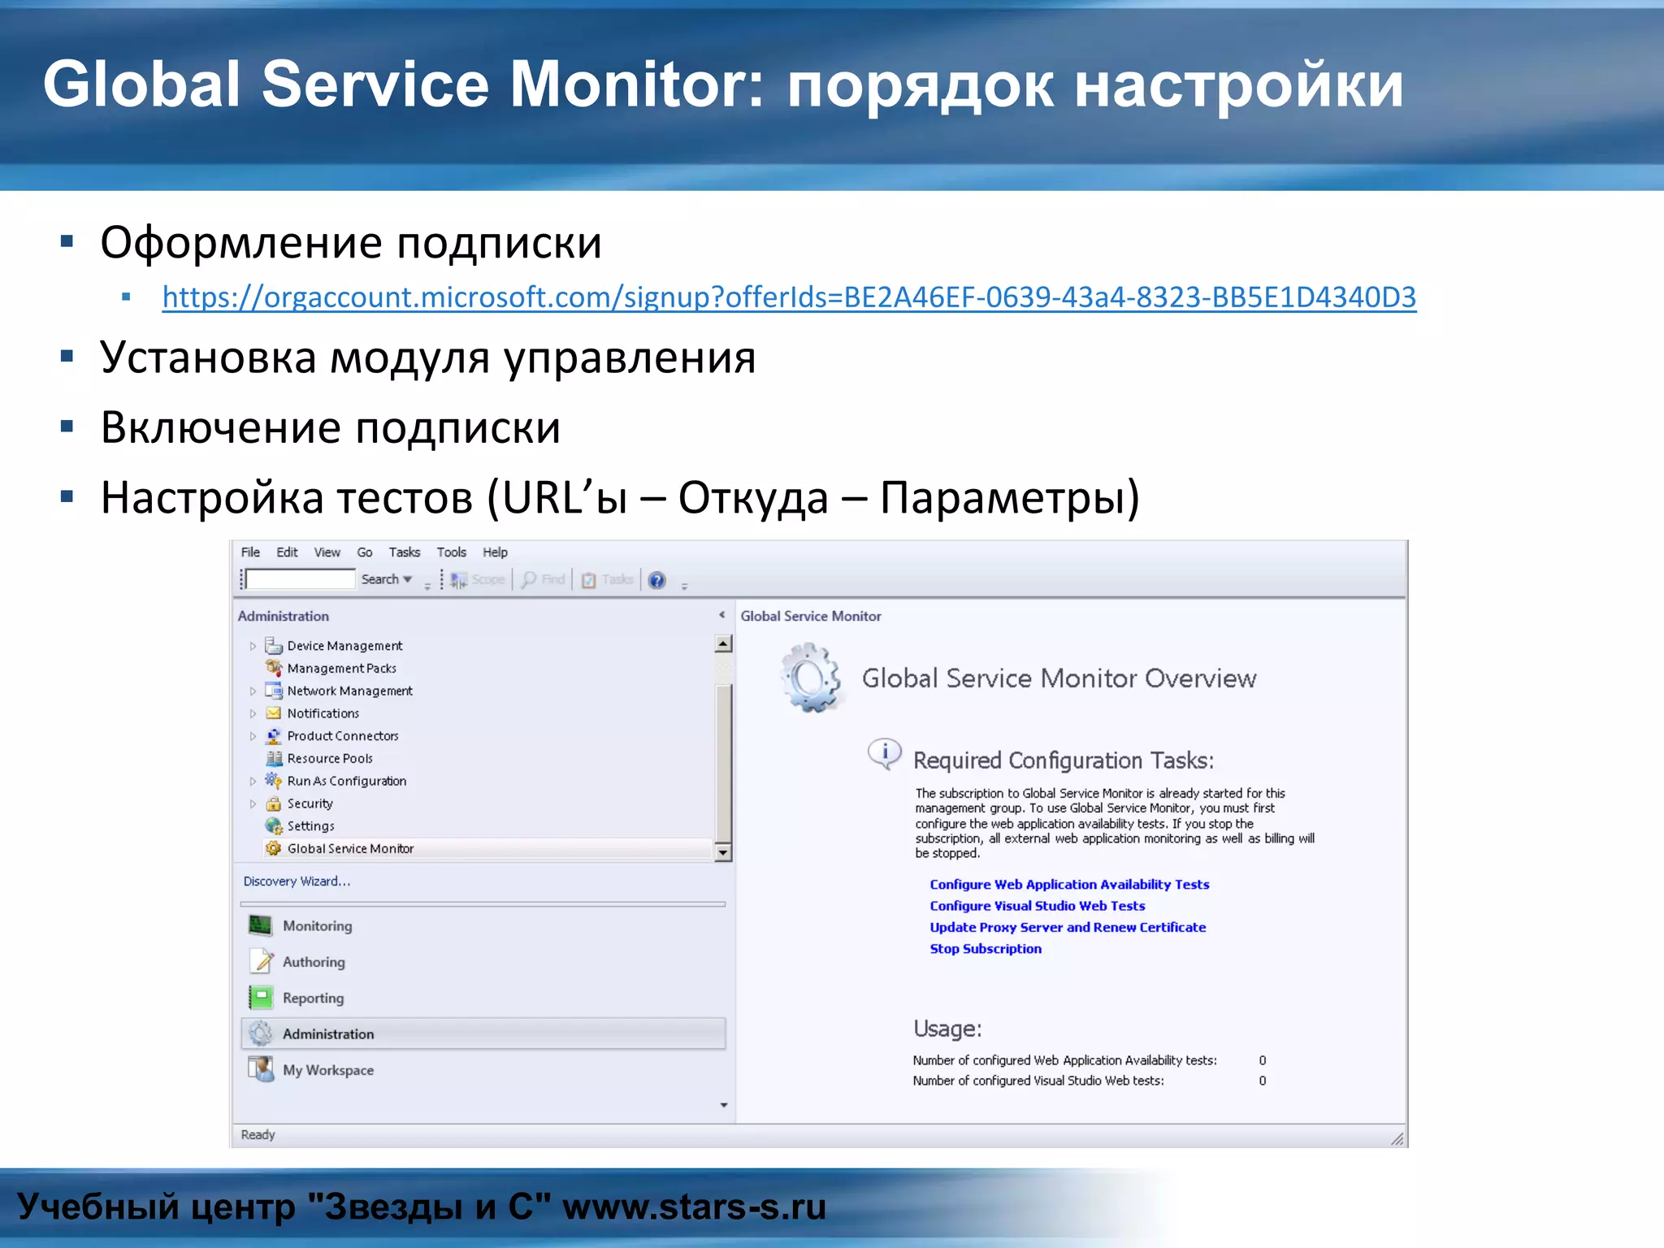Click the Reporting workspace icon
The width and height of the screenshot is (1664, 1248).
[261, 998]
